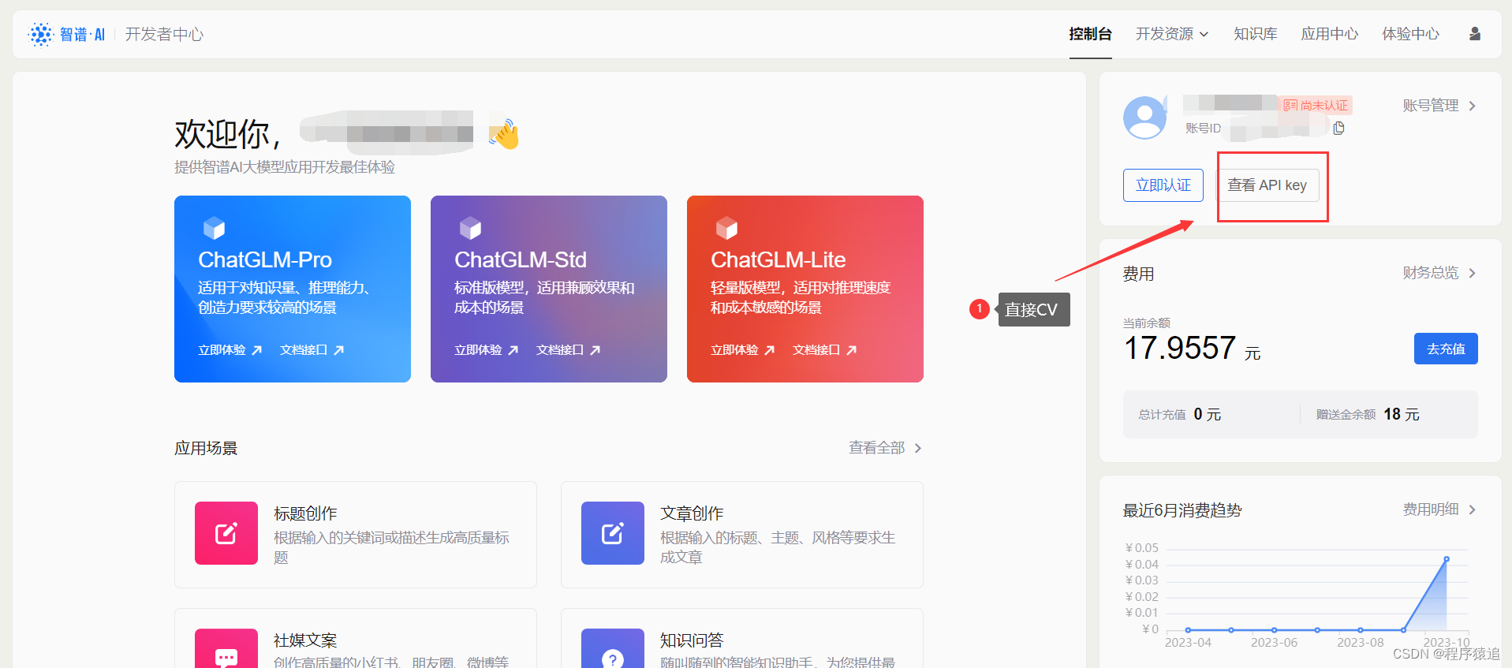1512x668 pixels.
Task: Click the 立即认证 button
Action: click(1163, 185)
